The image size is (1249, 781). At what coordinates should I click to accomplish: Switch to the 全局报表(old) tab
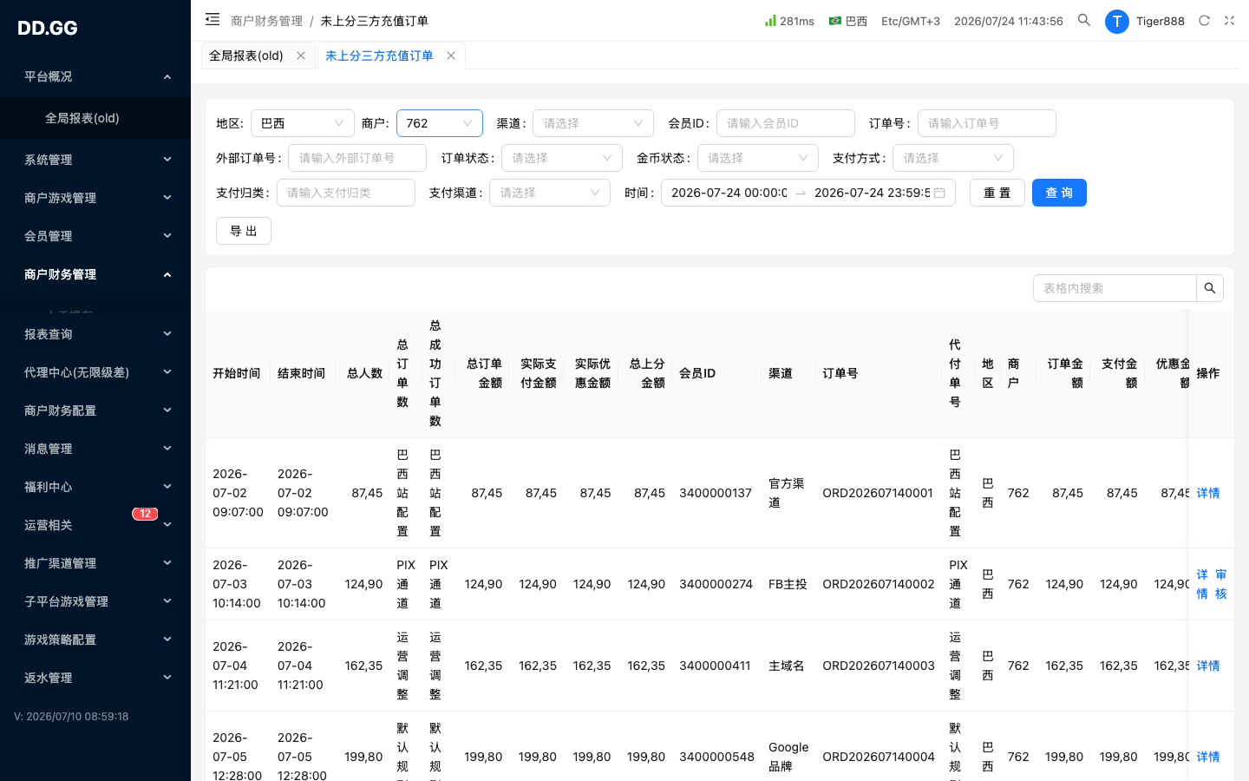point(246,56)
